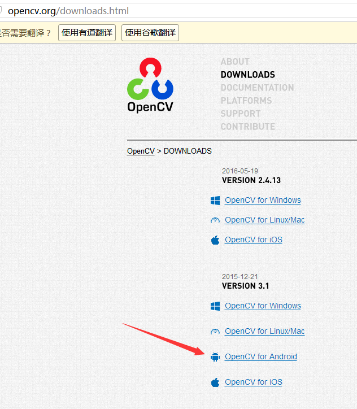
Task: Click Linux/Mac icon under Version 3.1
Action: click(x=215, y=332)
